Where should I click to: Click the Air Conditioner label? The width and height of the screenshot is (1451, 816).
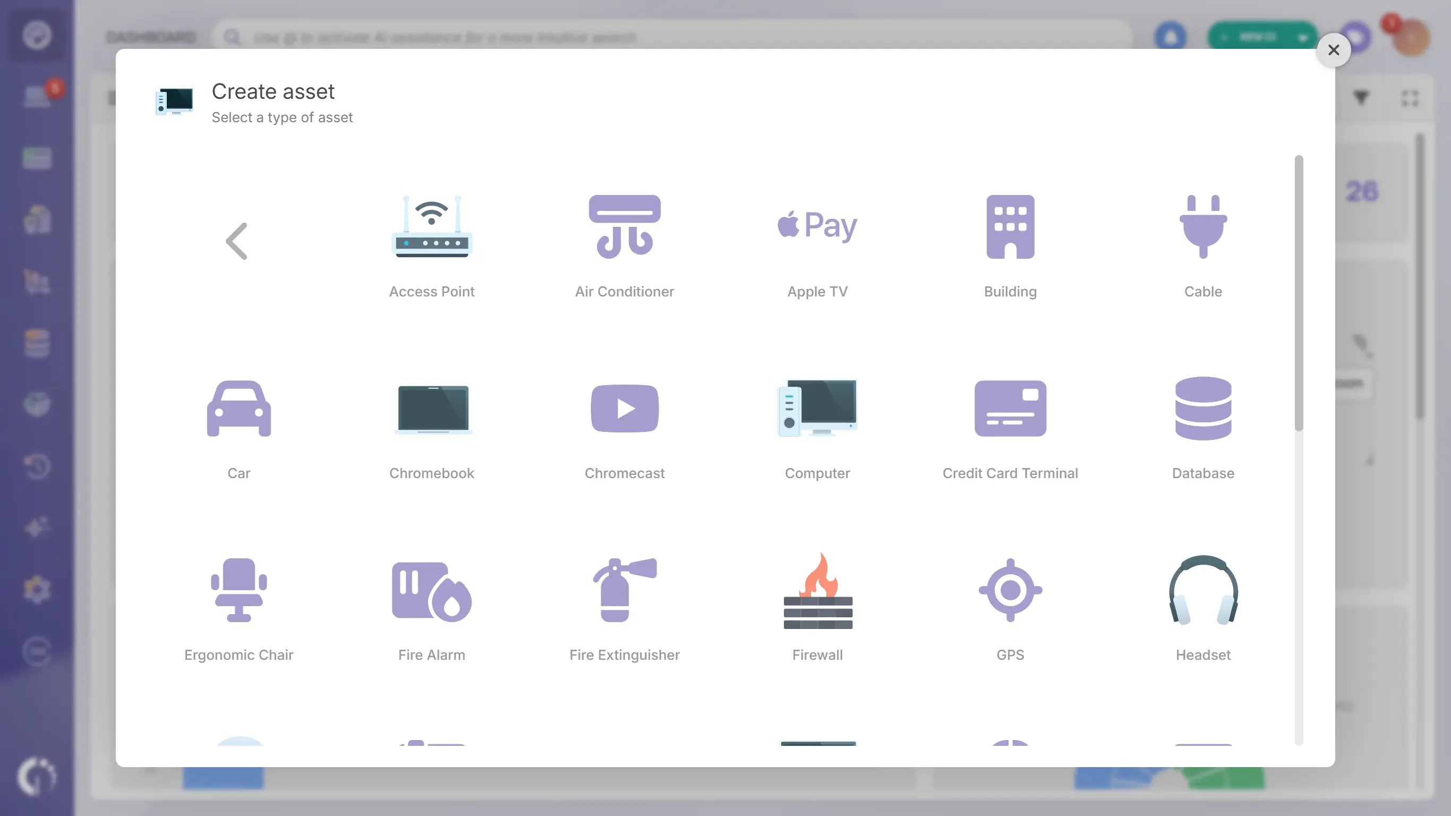(624, 291)
